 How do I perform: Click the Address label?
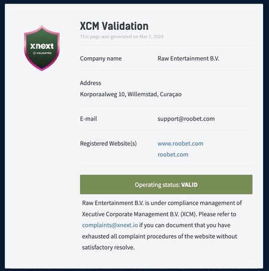(90, 83)
